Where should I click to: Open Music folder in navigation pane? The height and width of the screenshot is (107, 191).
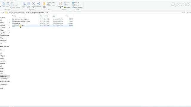pos(1,66)
